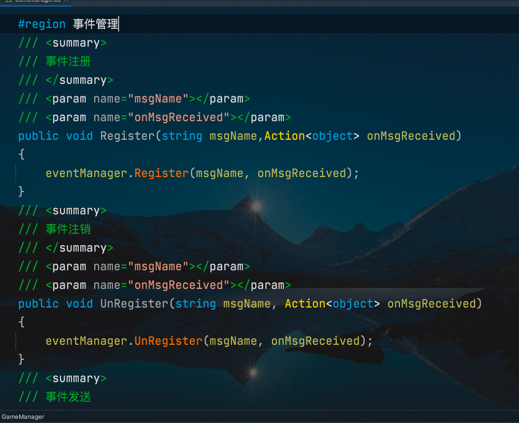Viewport: 519px width, 423px height.
Task: Click string keyword in Register signature
Action: click(x=182, y=136)
